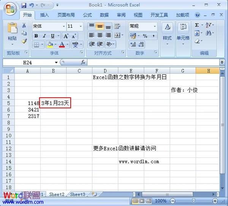228x206 pixels.
Task: Toggle bold formatting
Action: point(36,36)
